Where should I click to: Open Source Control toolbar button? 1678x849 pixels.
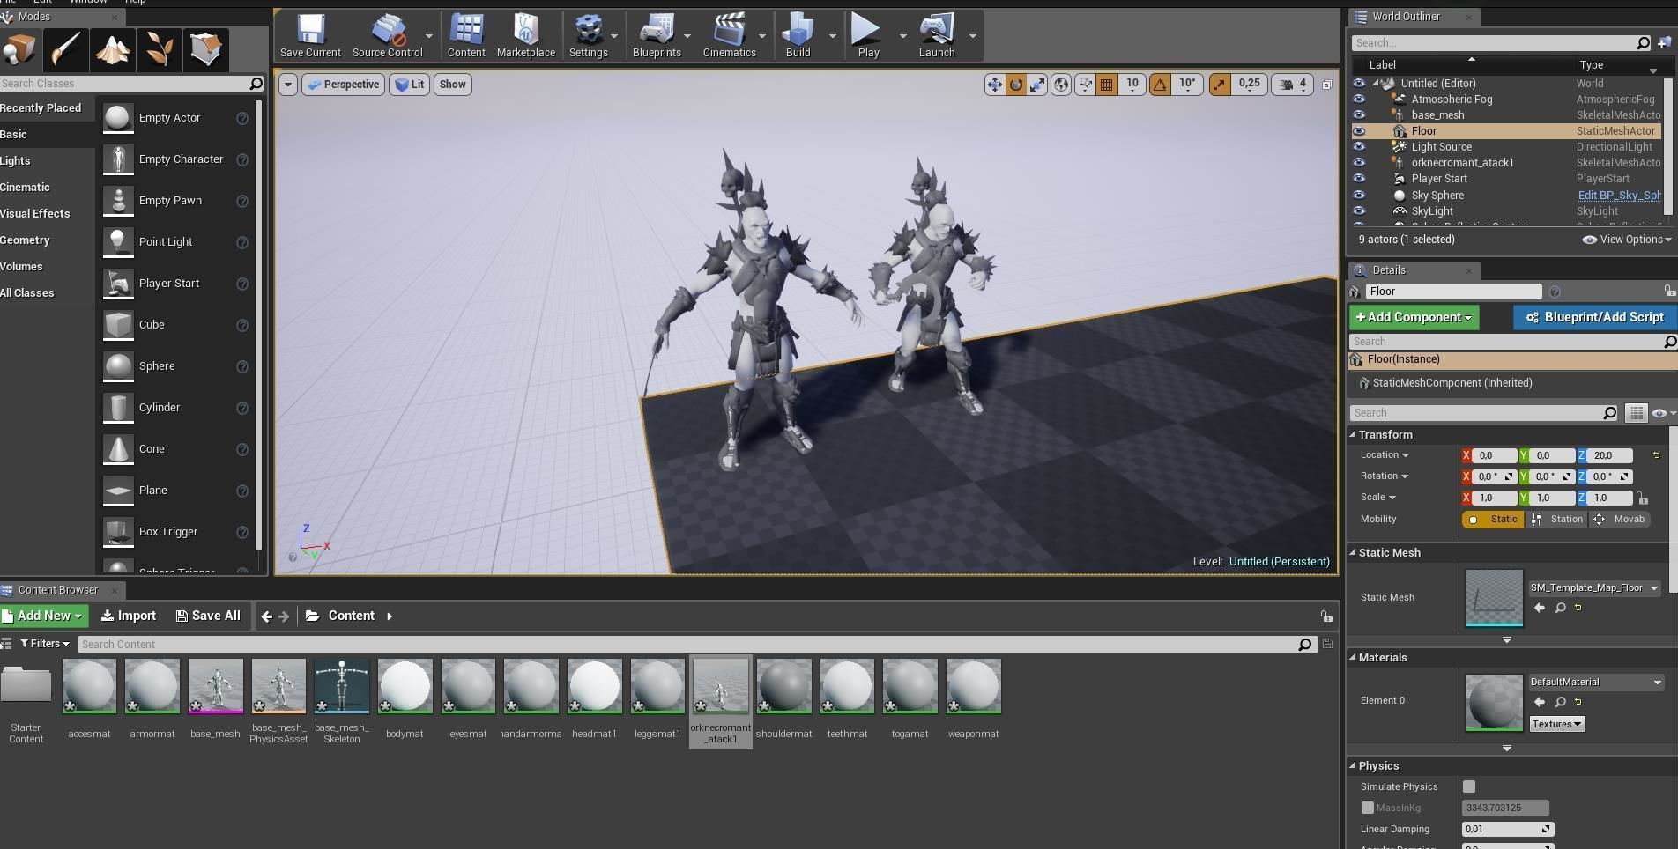387,36
